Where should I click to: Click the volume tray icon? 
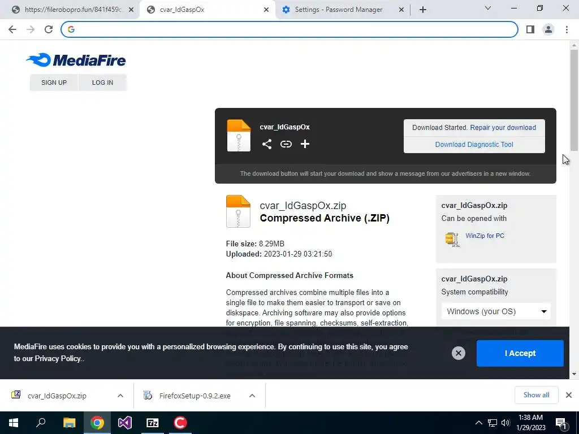(505, 423)
